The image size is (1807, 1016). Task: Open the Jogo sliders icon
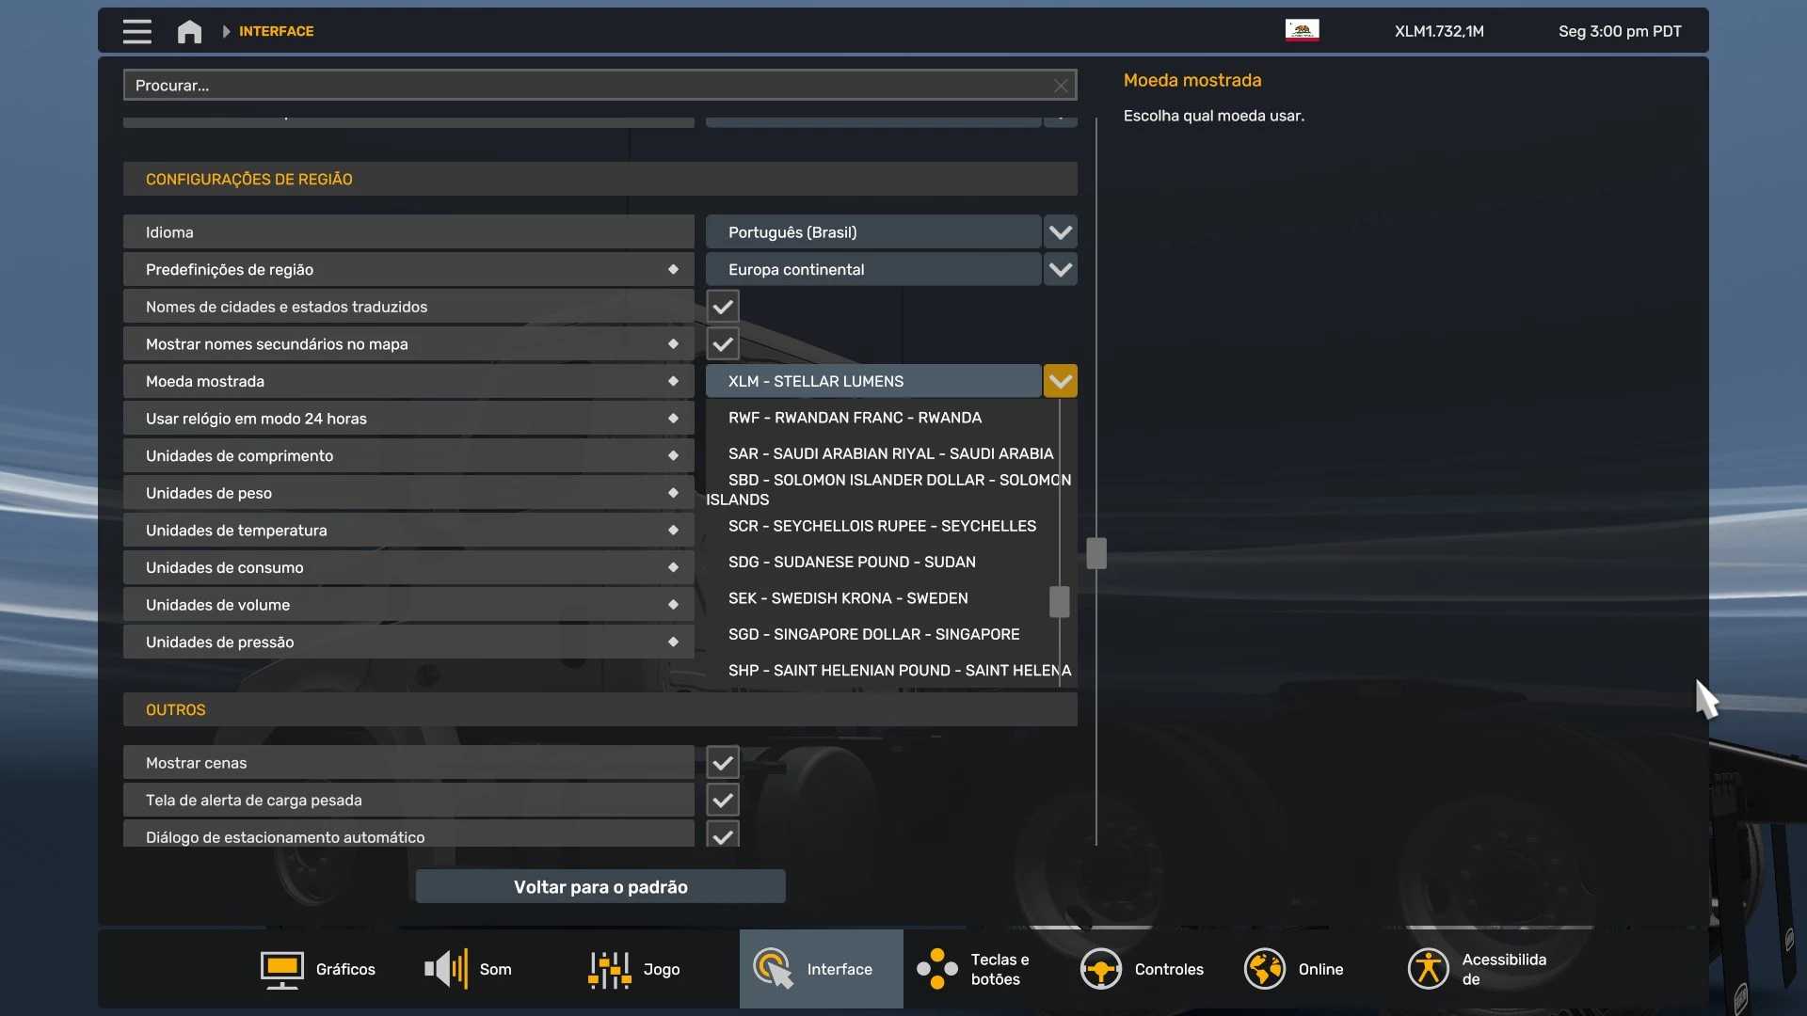coord(610,969)
